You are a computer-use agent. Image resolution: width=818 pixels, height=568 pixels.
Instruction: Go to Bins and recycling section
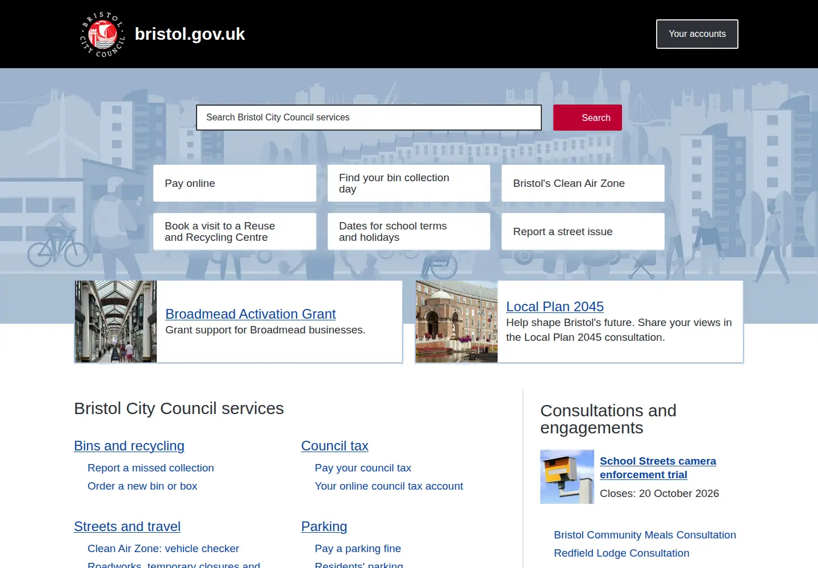click(129, 446)
